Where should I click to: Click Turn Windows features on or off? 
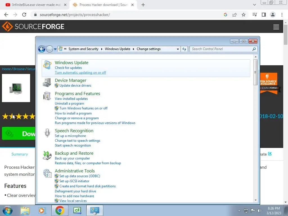point(83,108)
